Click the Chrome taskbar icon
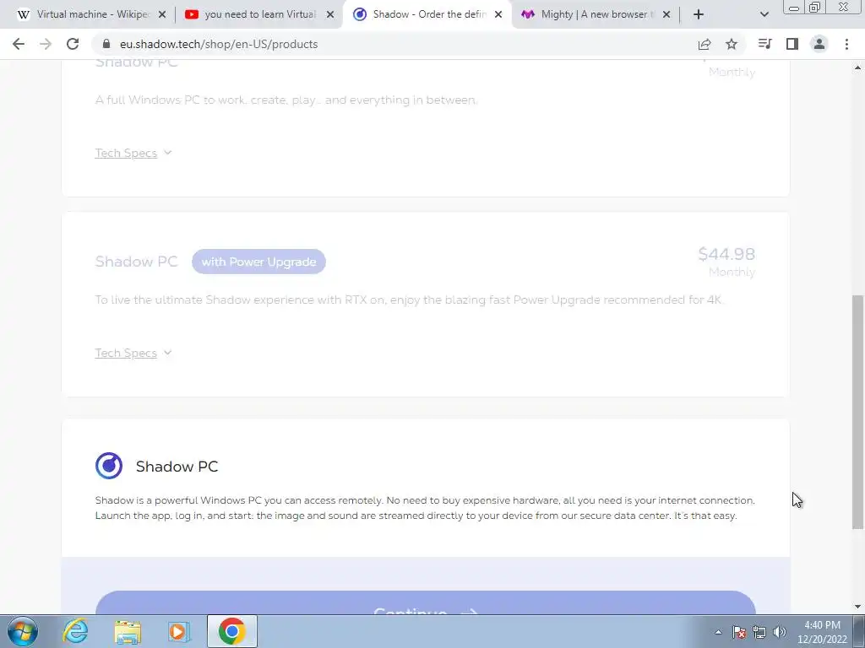The width and height of the screenshot is (865, 648). point(231,631)
